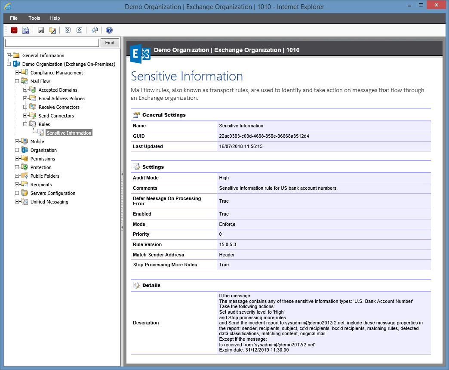449x370 pixels.
Task: Select Email Address Policies in tree
Action: pyautogui.click(x=62, y=99)
